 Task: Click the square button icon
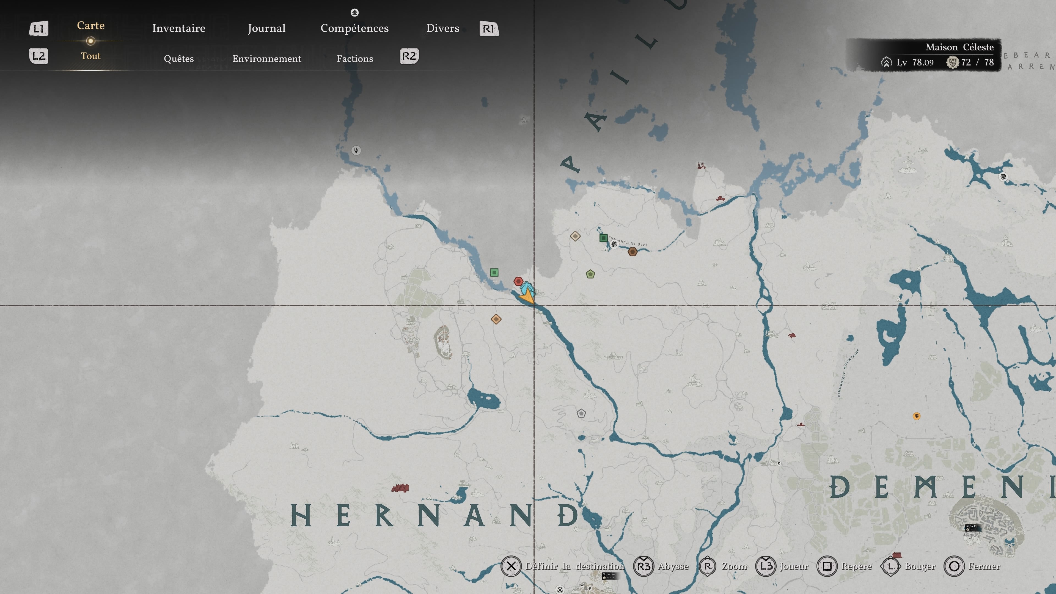pos(827,566)
